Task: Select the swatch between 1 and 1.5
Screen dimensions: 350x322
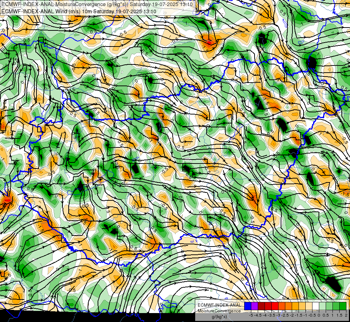Action: click(x=336, y=306)
